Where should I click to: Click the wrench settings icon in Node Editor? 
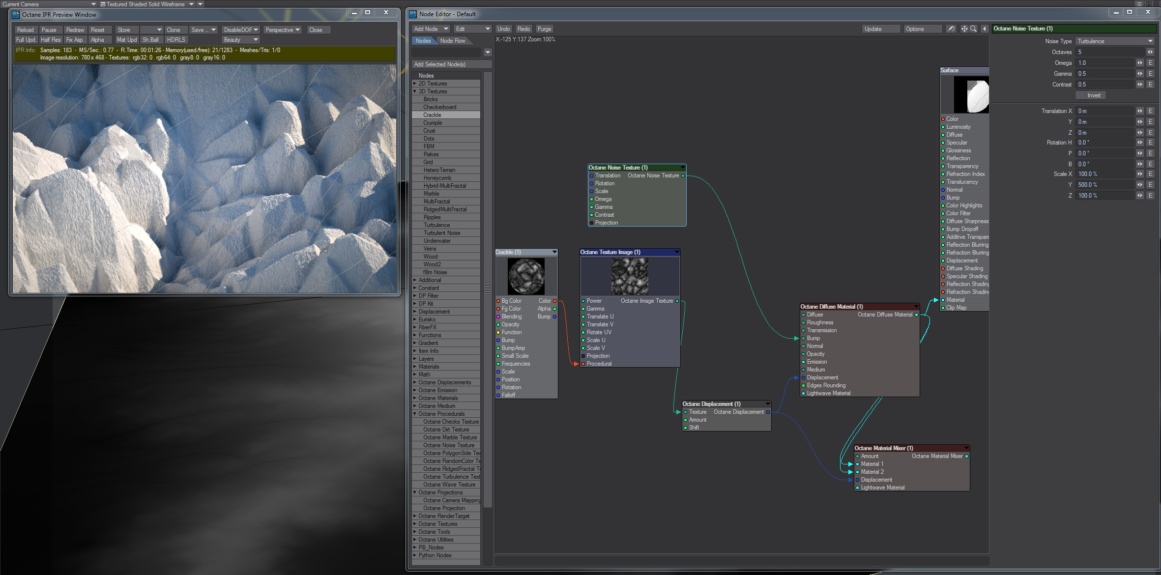952,29
